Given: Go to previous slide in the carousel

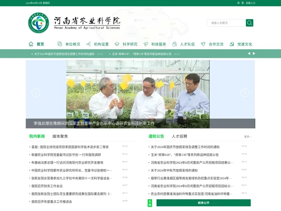Looking at the screenshot, I should coord(36,93).
